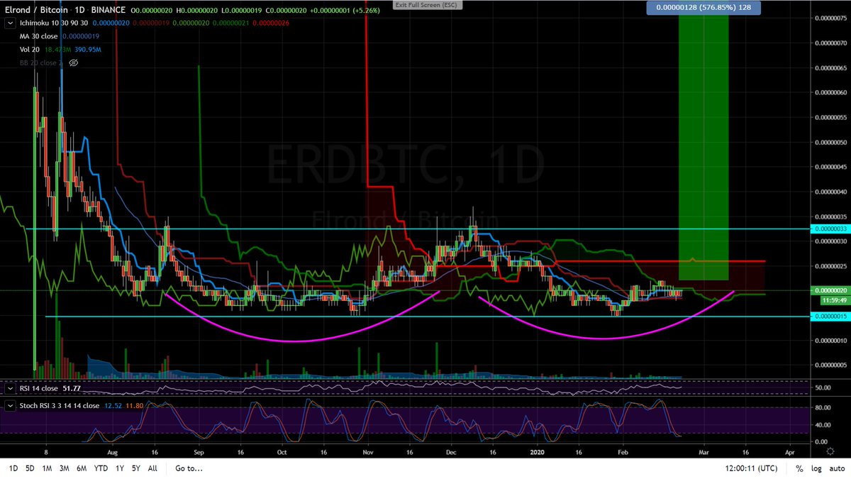This screenshot has height=479, width=851.
Task: Select the RSI 14 close label text
Action: coord(38,388)
